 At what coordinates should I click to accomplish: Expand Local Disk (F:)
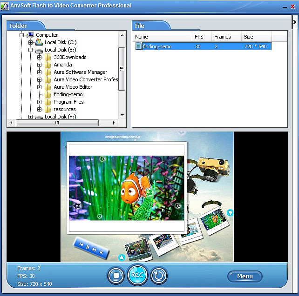[x=30, y=117]
